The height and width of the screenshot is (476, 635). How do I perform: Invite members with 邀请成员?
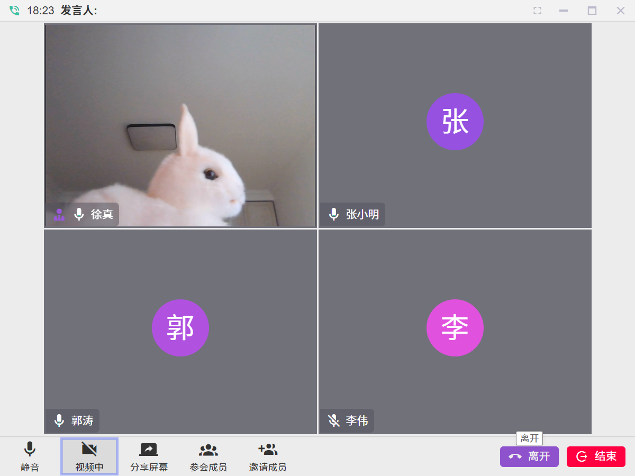point(268,456)
